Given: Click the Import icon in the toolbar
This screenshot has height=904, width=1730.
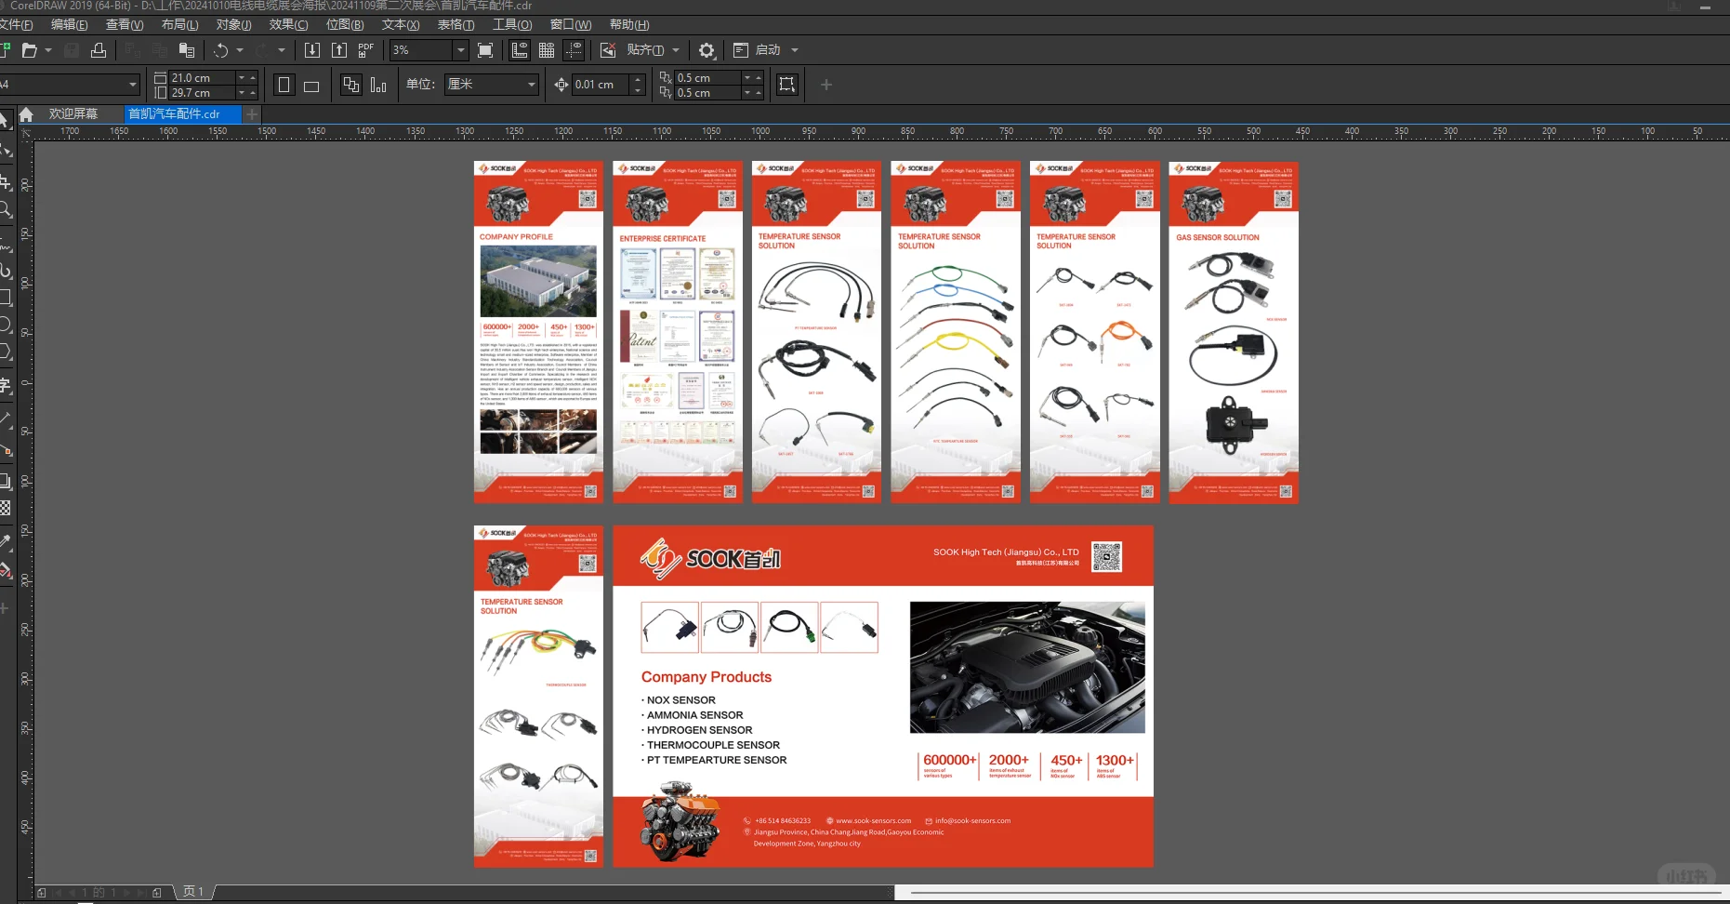Looking at the screenshot, I should 312,50.
